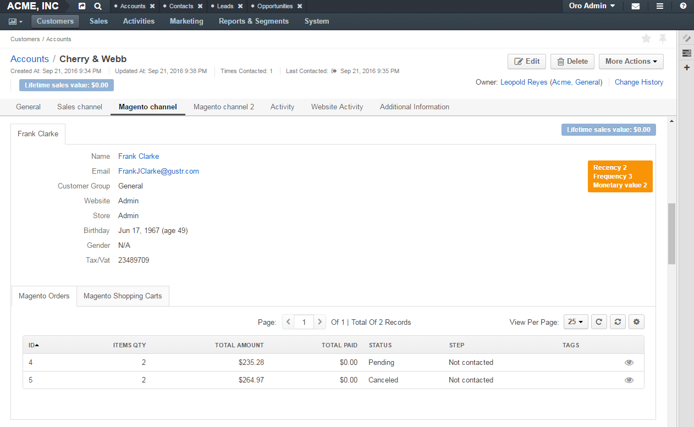Switch to Additional Information tab
This screenshot has height=427, width=694.
415,107
